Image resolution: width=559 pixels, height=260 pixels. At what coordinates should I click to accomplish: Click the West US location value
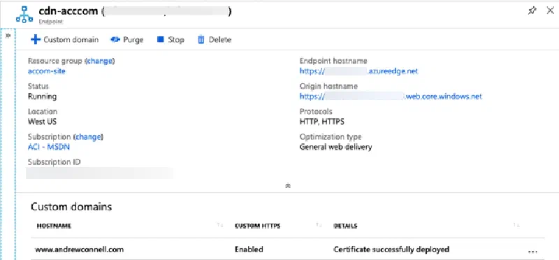(x=42, y=122)
